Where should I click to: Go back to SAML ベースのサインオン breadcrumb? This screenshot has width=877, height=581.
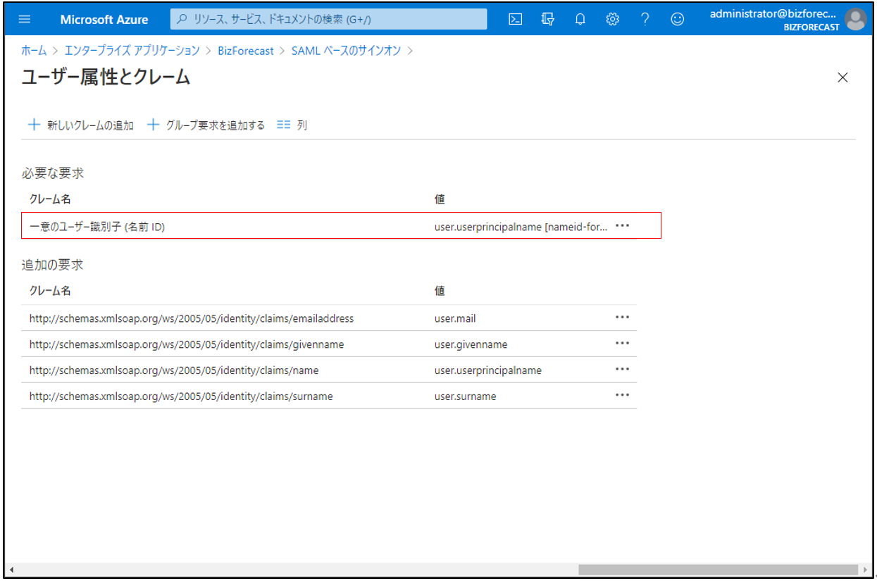346,51
